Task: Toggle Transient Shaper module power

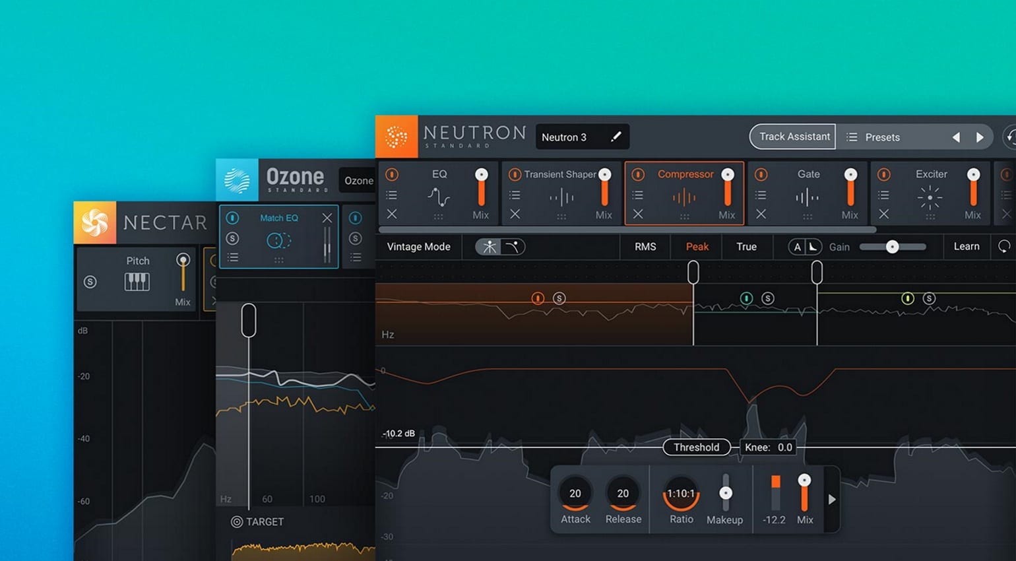Action: tap(515, 174)
